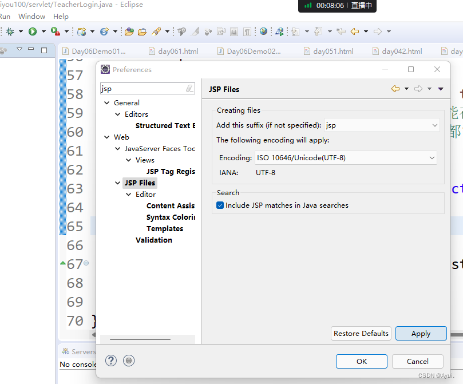
Task: Click the Forward arrow in main toolbar
Action: pyautogui.click(x=378, y=31)
